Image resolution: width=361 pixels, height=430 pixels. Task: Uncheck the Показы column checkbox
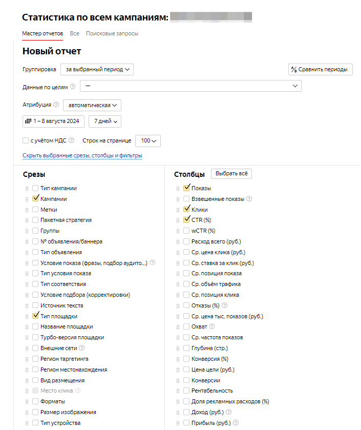pos(186,188)
